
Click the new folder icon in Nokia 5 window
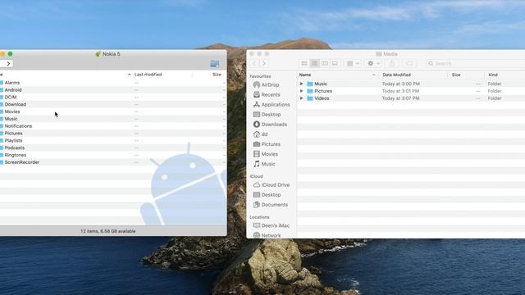coord(215,64)
